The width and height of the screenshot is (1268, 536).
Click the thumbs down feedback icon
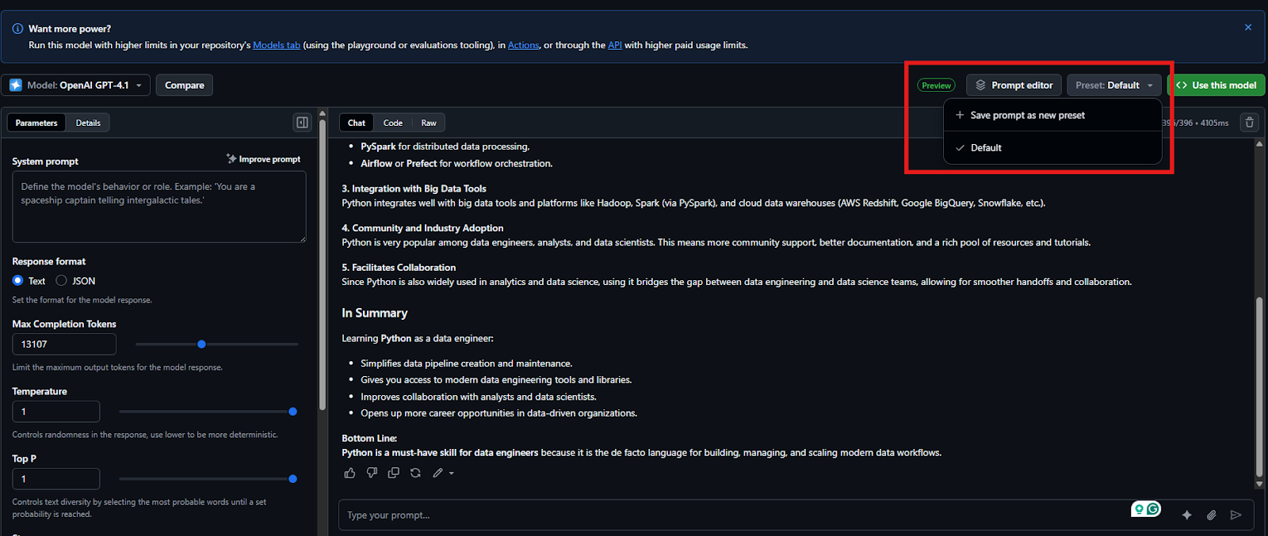[x=372, y=473]
